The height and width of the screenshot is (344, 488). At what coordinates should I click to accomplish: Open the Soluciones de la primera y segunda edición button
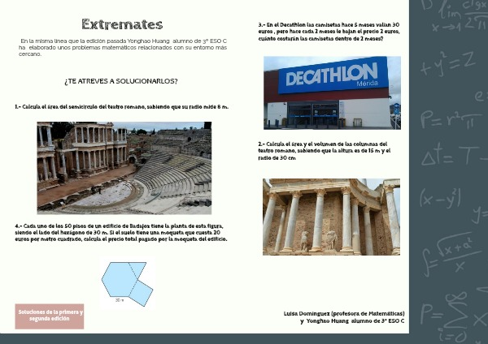[x=49, y=316]
